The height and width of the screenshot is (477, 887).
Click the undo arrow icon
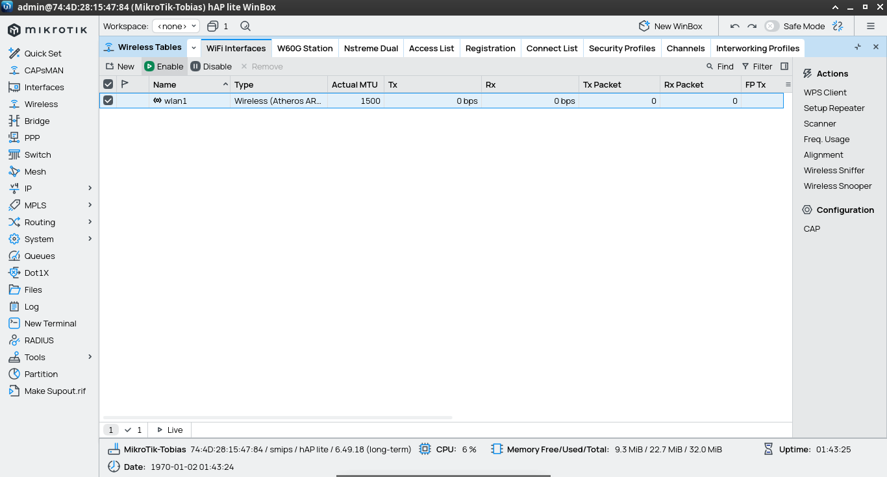(x=735, y=27)
